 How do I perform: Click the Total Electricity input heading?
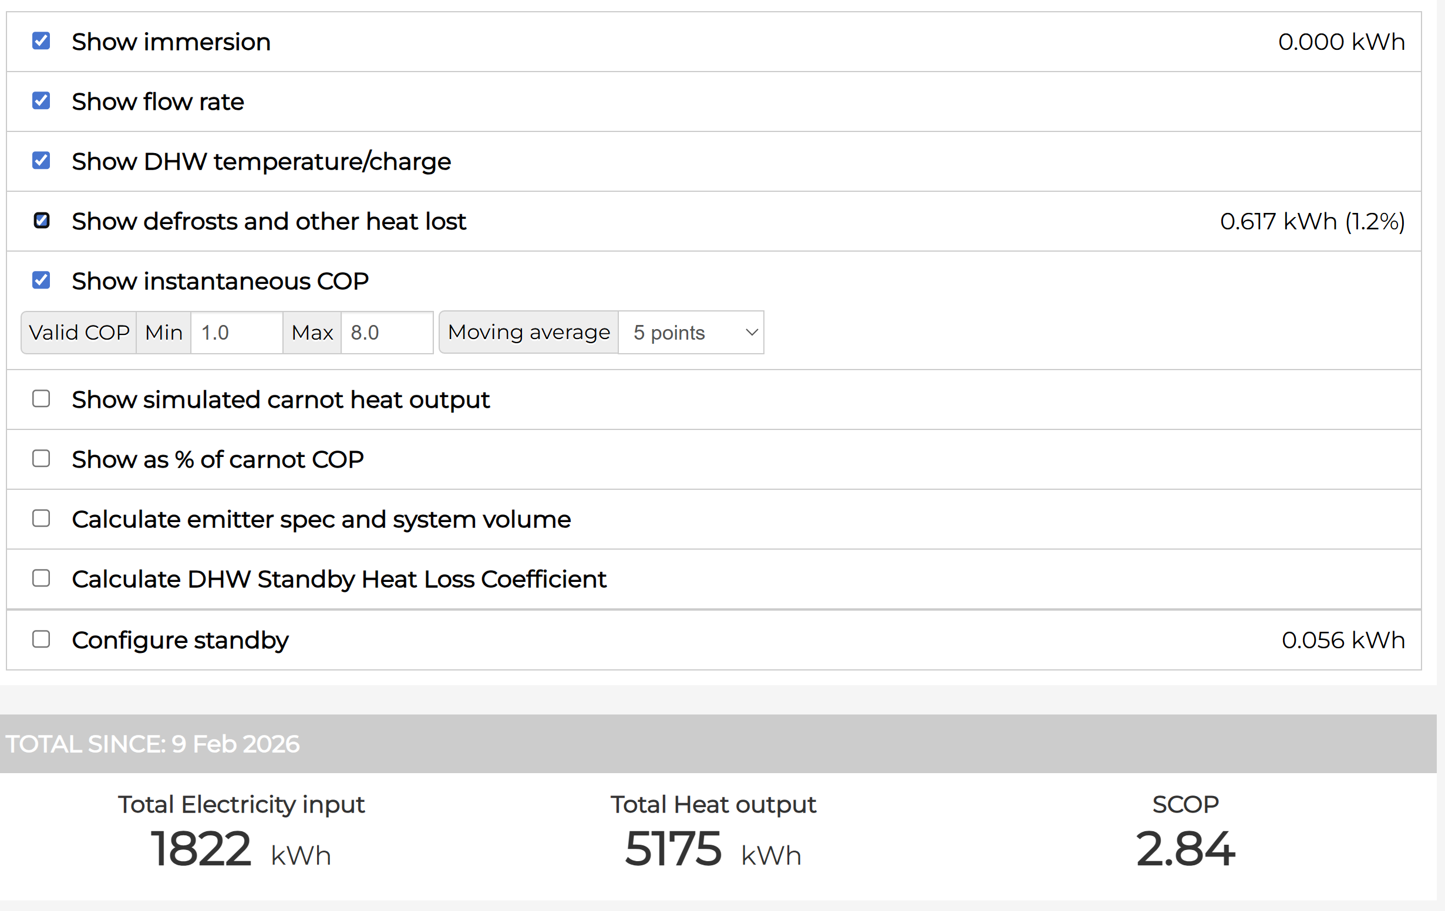(x=241, y=805)
